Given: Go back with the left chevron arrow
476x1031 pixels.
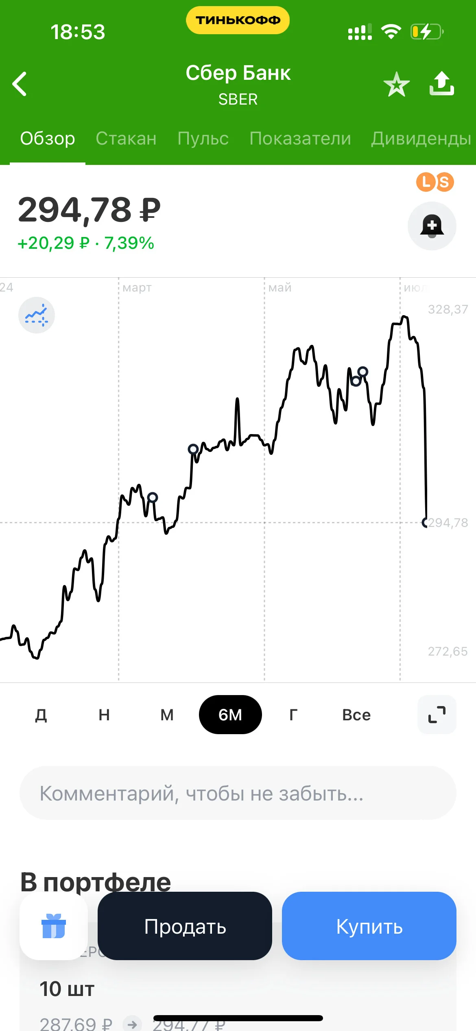Looking at the screenshot, I should [x=20, y=84].
